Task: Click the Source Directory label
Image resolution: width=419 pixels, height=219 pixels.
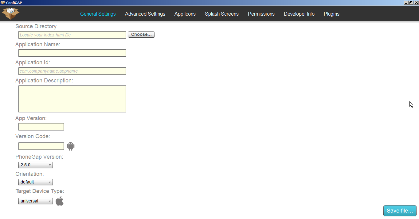Action: click(36, 26)
